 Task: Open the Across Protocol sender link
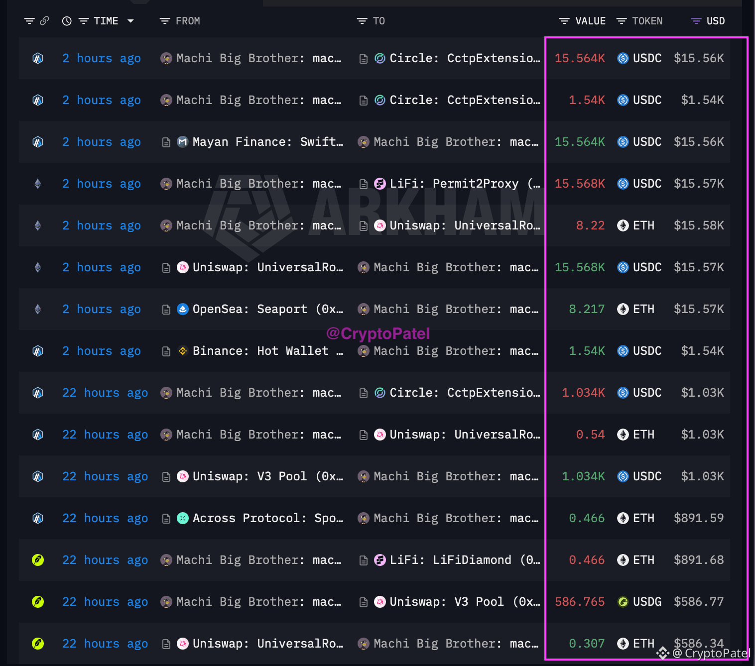click(x=268, y=518)
